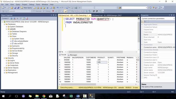Close the SQLQuery2.sql tab

pyautogui.click(x=90, y=15)
